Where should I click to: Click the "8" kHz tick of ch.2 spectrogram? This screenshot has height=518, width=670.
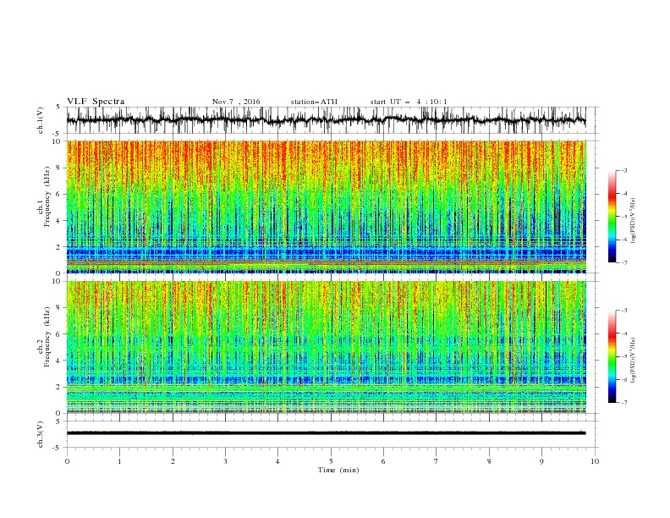60,308
